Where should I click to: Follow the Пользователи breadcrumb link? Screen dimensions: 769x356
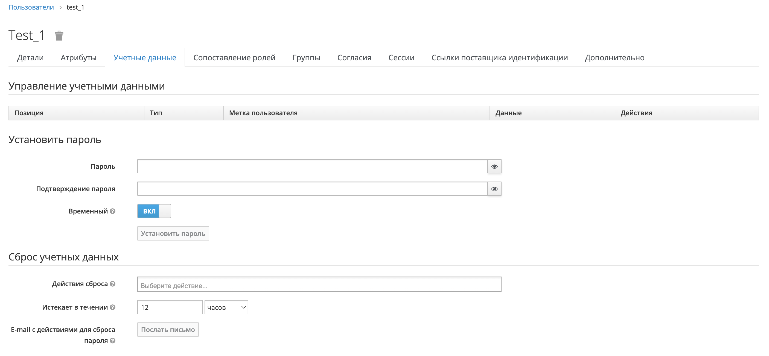click(31, 7)
